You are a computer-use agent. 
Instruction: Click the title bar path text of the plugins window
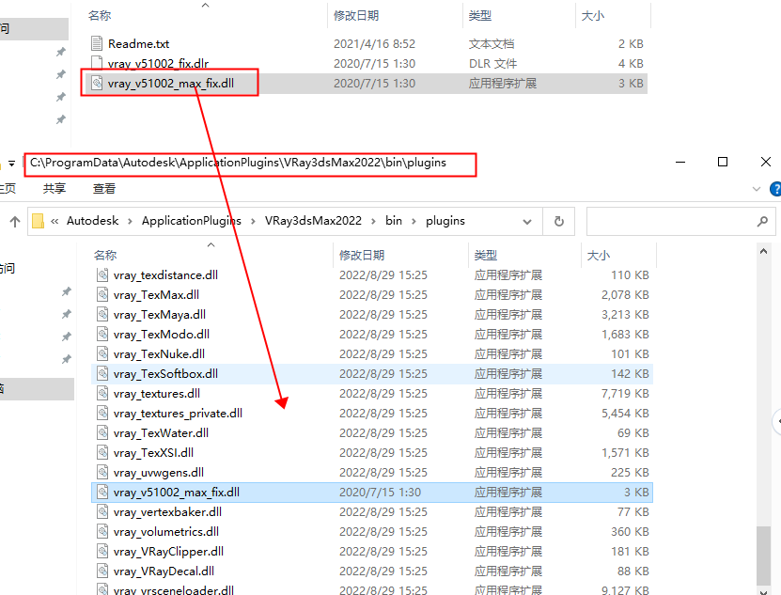point(238,163)
